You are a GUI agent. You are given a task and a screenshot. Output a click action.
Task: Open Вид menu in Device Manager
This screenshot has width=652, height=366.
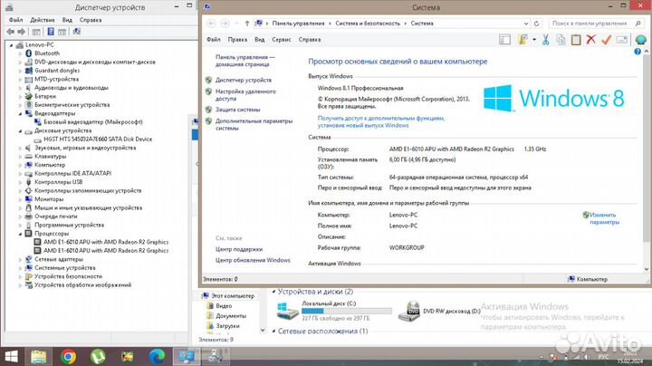[x=67, y=20]
